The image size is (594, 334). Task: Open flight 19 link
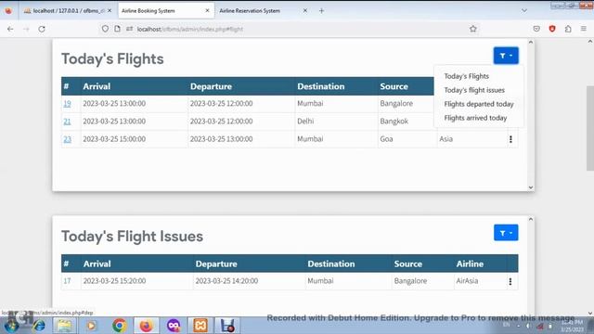67,103
